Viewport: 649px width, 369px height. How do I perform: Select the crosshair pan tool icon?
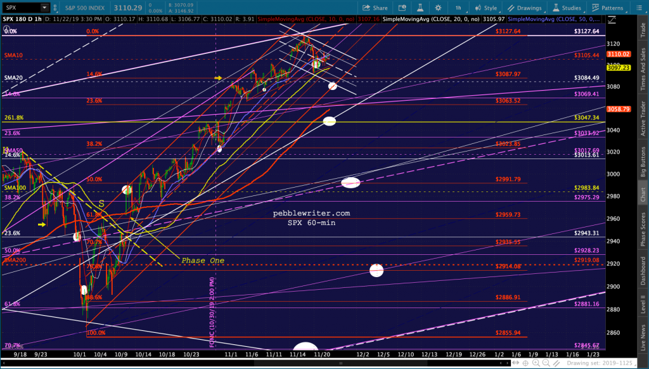[525, 363]
